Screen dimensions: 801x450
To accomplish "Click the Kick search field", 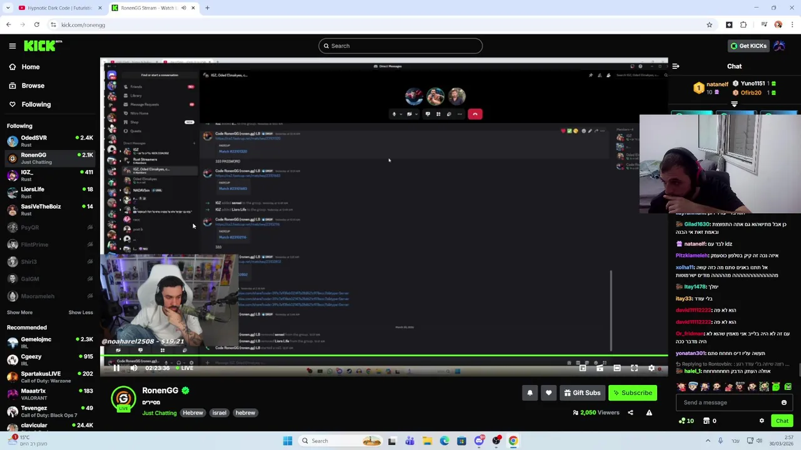I will [x=400, y=46].
